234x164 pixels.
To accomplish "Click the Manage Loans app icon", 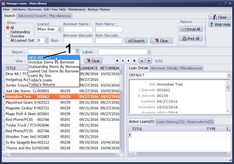I will [3, 3].
